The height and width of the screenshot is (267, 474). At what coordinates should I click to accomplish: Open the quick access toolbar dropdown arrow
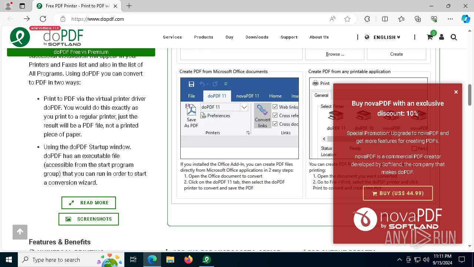[226, 84]
